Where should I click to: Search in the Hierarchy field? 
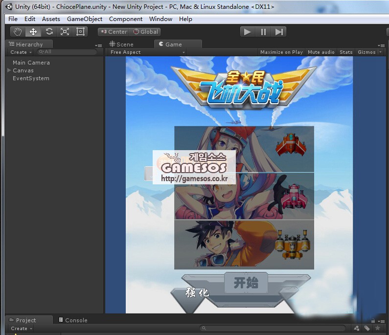click(x=67, y=52)
